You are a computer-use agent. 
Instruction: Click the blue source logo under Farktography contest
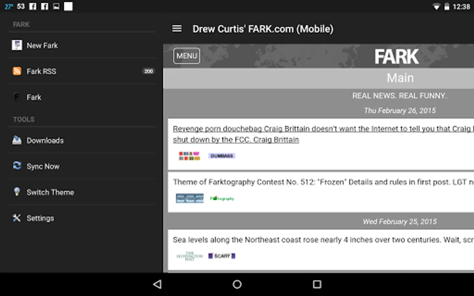190,198
